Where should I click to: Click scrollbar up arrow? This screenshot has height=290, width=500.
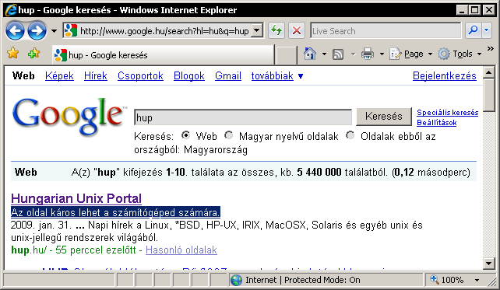click(x=489, y=72)
